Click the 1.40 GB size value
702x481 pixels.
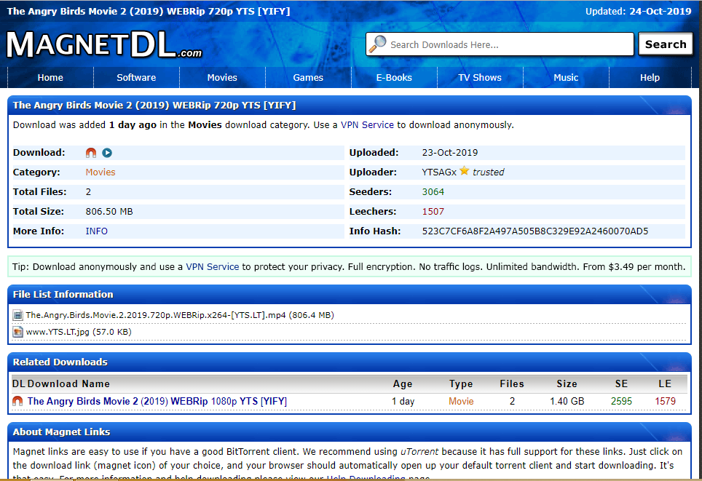point(567,402)
